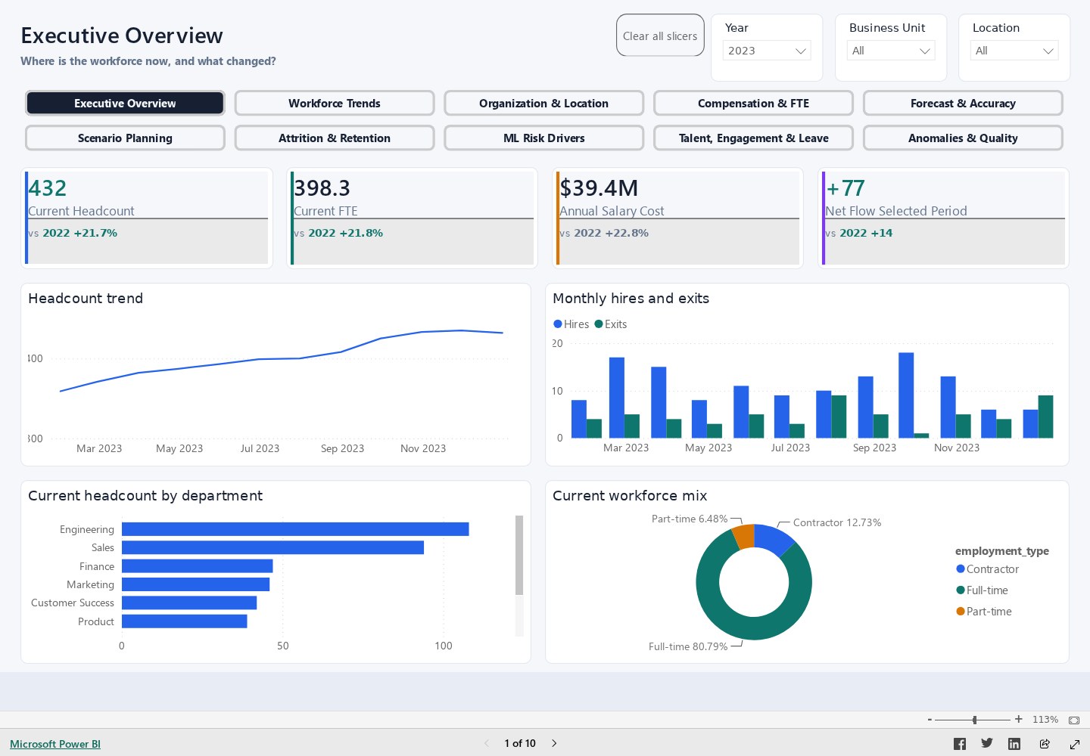Screen dimensions: 1090x756
Task: Open the Location slicer dropdown
Action: [x=1014, y=51]
